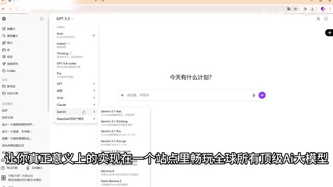Click the ChatGPT logo in the sidebar
Viewport: 333px width, 187px height.
pos(4,19)
